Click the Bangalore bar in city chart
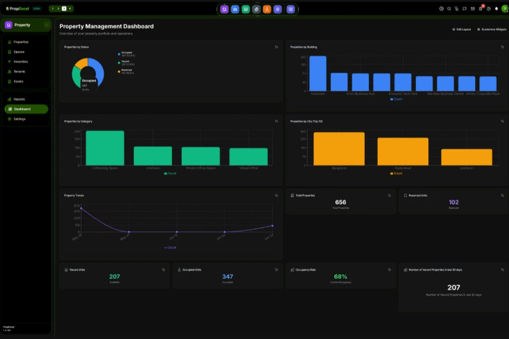 pyautogui.click(x=339, y=149)
